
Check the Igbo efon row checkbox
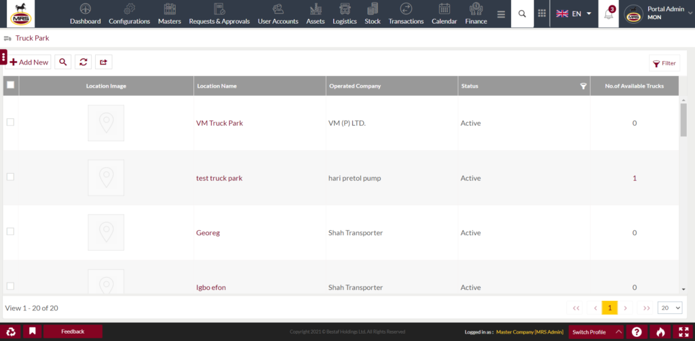click(x=10, y=286)
